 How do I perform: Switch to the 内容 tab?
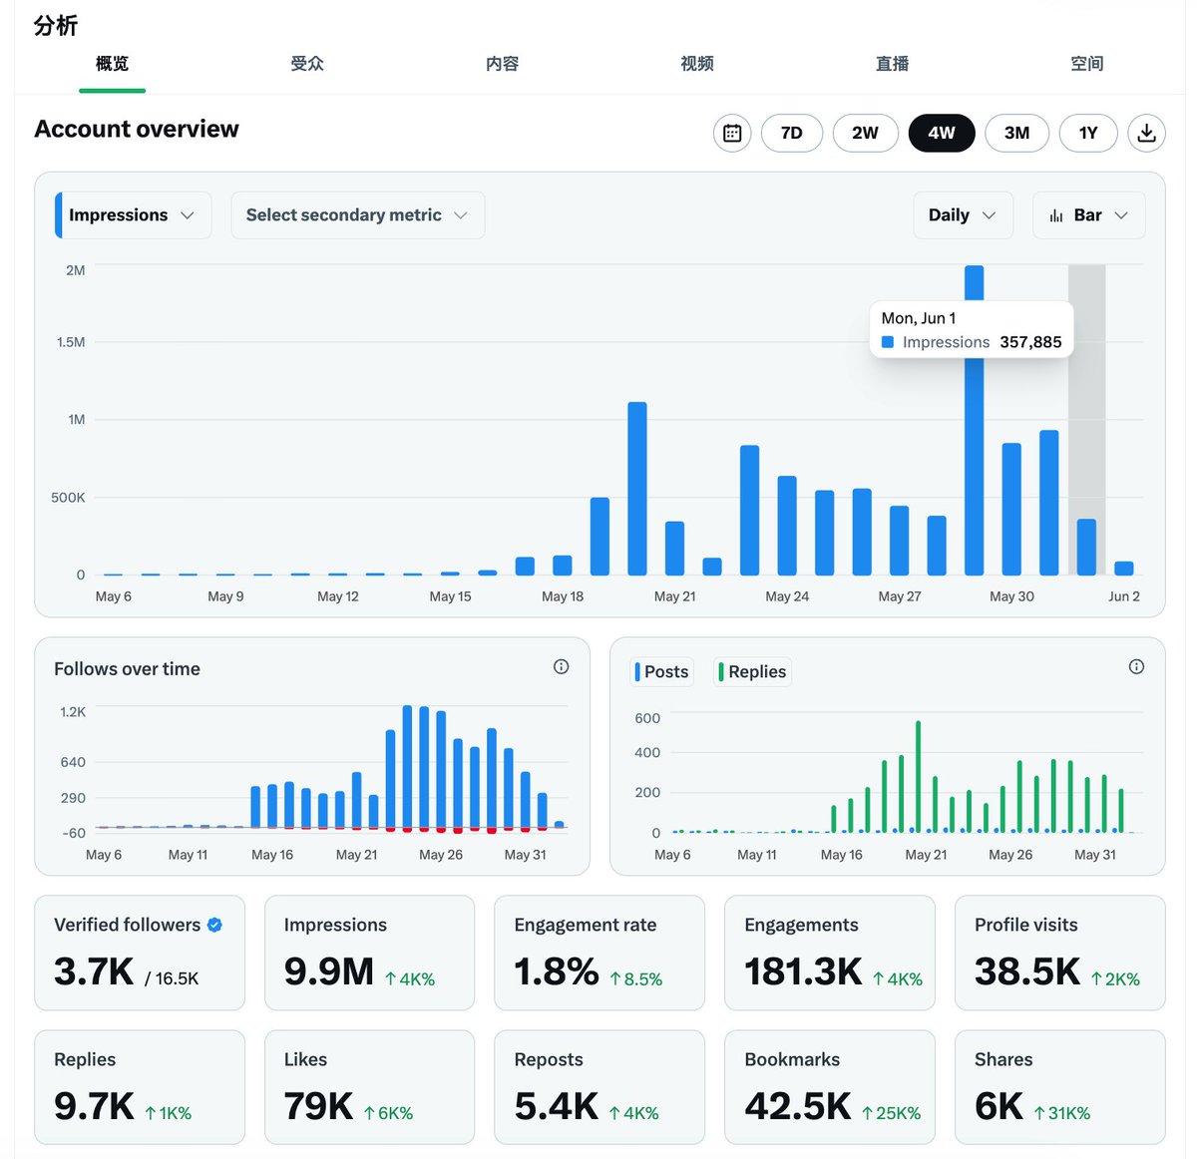coord(502,64)
